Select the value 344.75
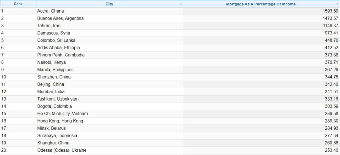 (332, 77)
